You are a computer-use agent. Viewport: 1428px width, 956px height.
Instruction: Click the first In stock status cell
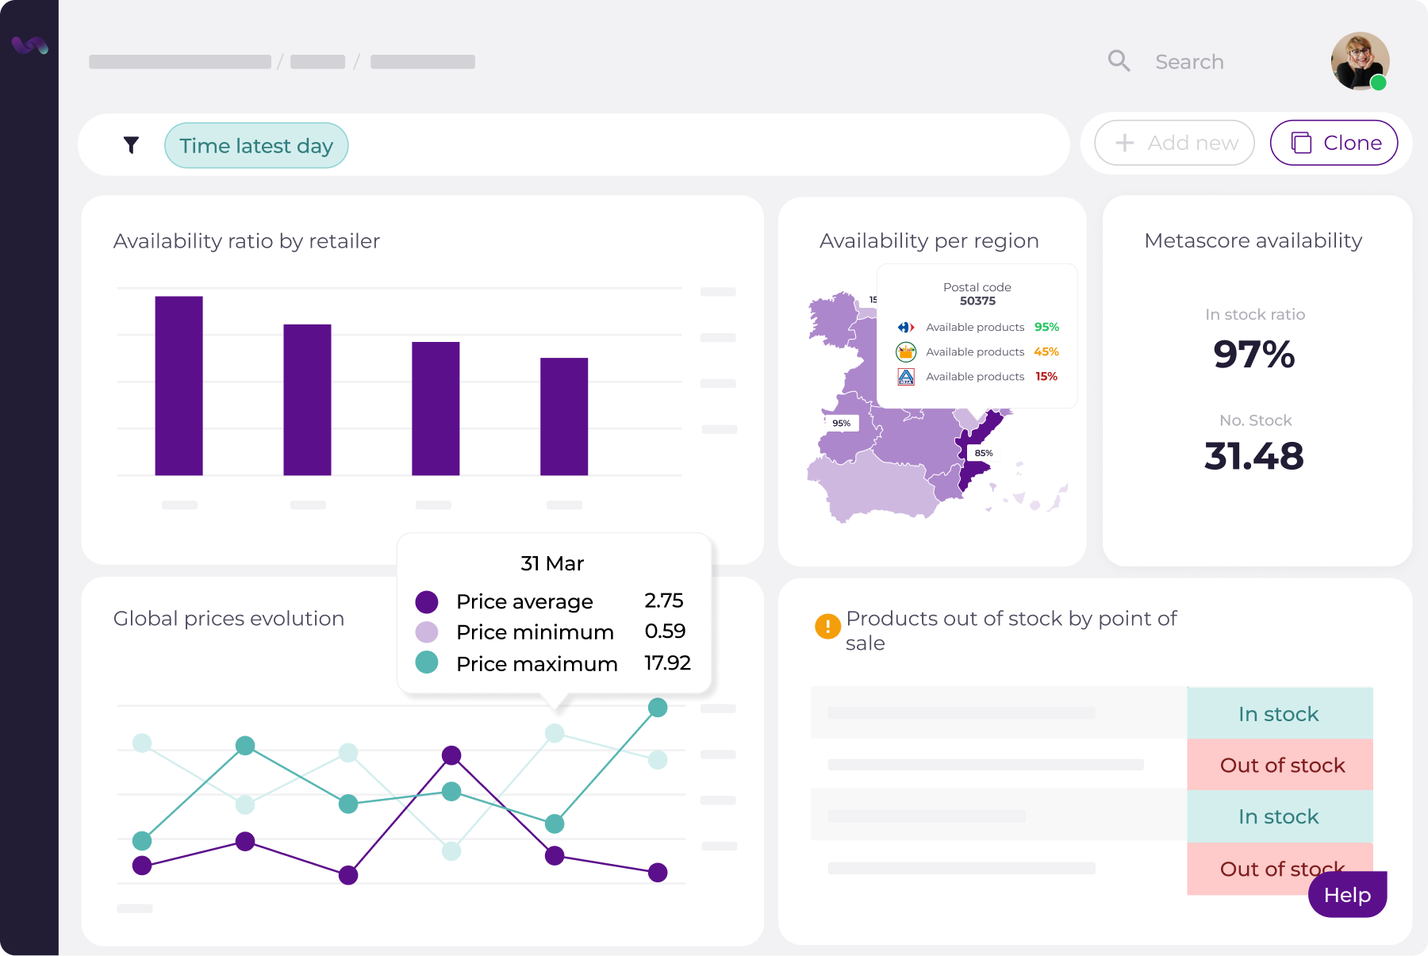click(1280, 713)
